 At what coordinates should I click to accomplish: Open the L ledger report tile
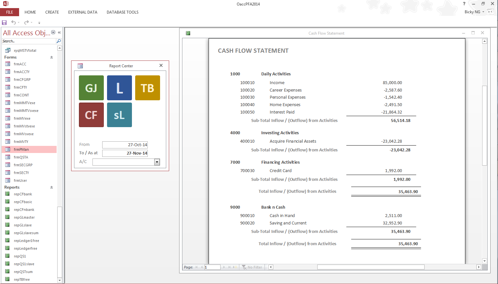pos(119,88)
